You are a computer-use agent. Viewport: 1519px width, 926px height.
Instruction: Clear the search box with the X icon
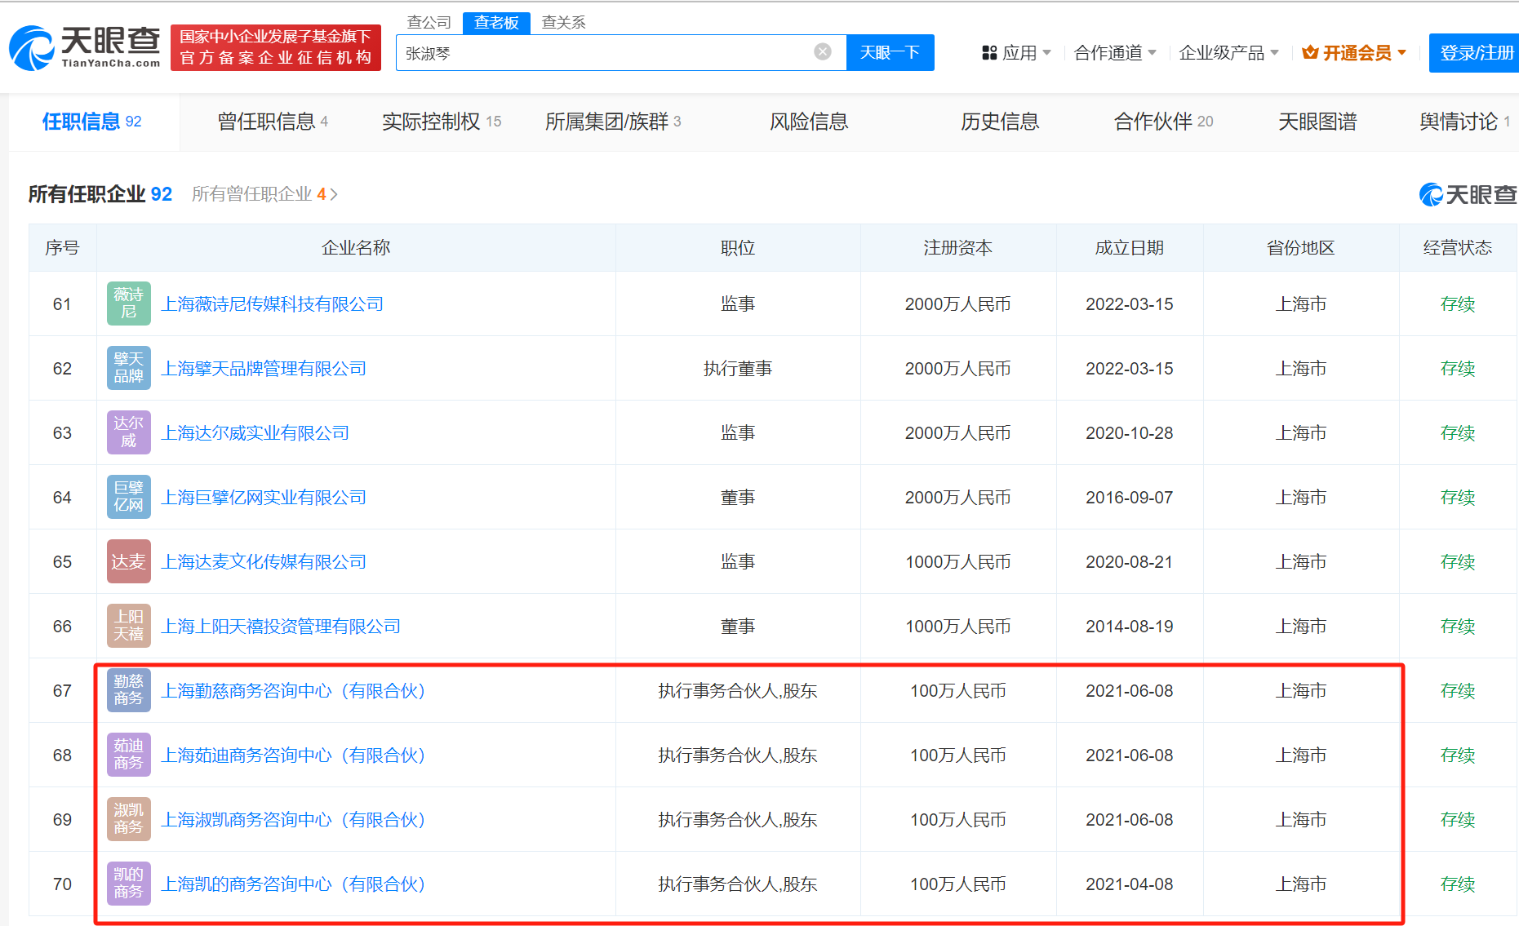(823, 52)
